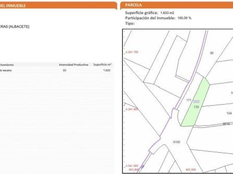Click the 03 intensity value in the table
Viewport: 233px width, 174px height.
pos(64,70)
